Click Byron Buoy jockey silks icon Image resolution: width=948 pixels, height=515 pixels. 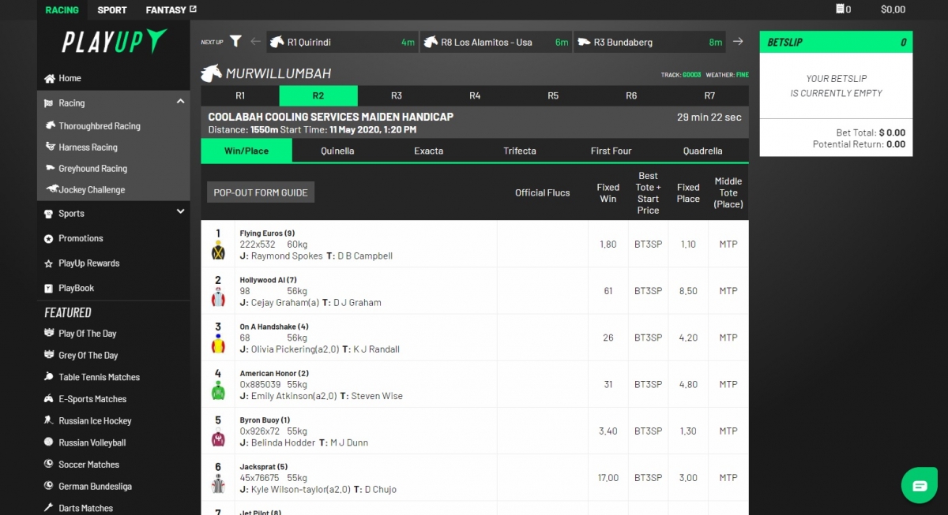point(218,437)
